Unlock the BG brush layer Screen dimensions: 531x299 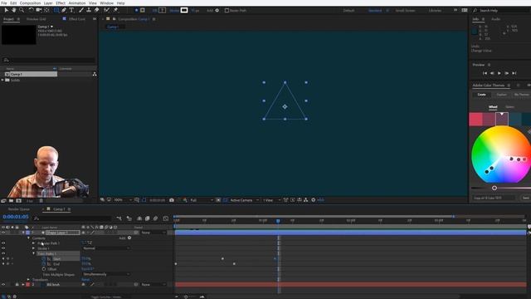[17, 284]
